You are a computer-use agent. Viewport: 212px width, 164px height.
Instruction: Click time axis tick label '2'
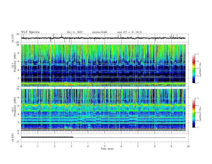pos(55,146)
